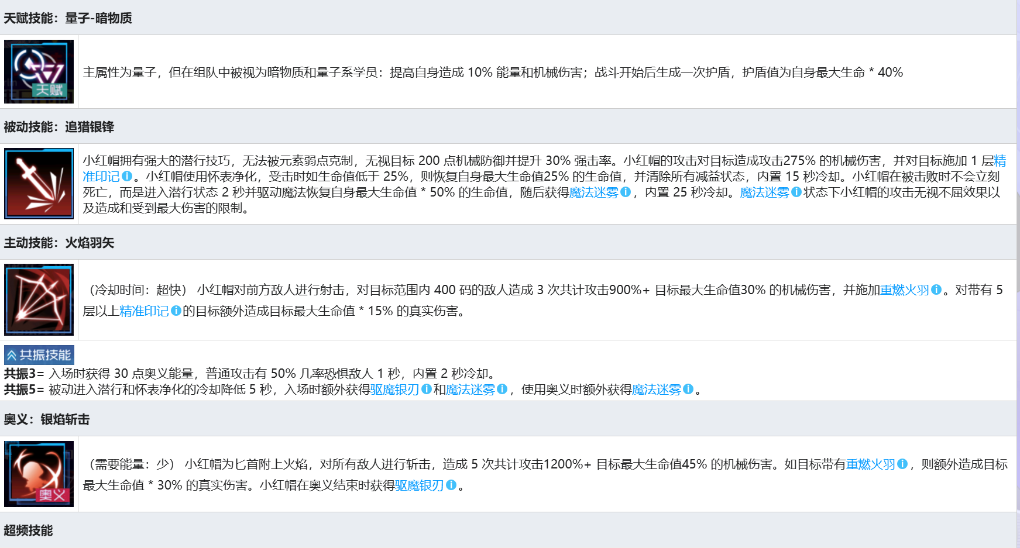Click heading 主动技能：火焰羽矢
Screen dimensions: 1020x548
click(x=59, y=243)
